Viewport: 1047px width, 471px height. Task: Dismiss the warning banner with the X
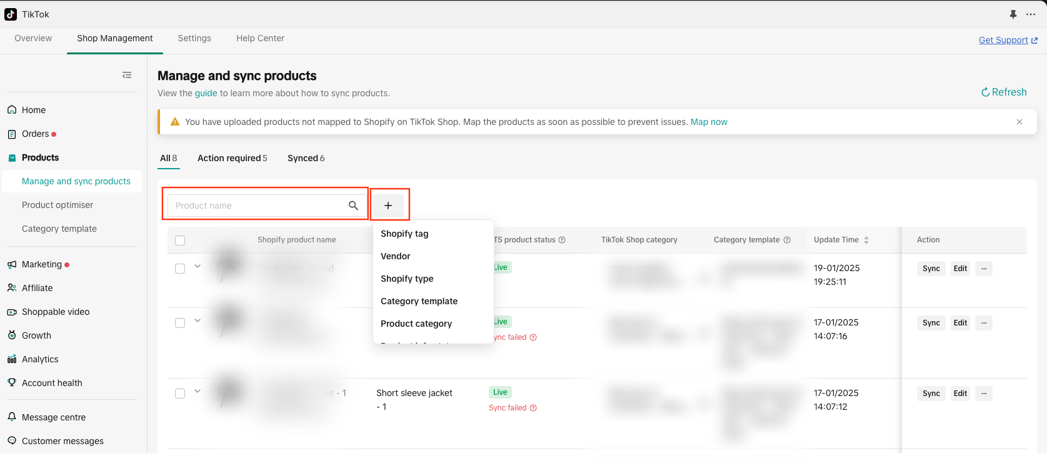[1019, 122]
